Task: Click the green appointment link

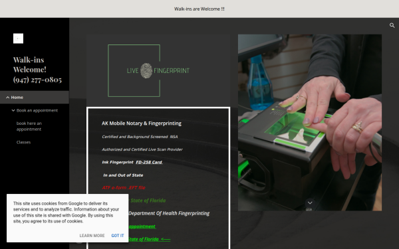Action: point(142,226)
